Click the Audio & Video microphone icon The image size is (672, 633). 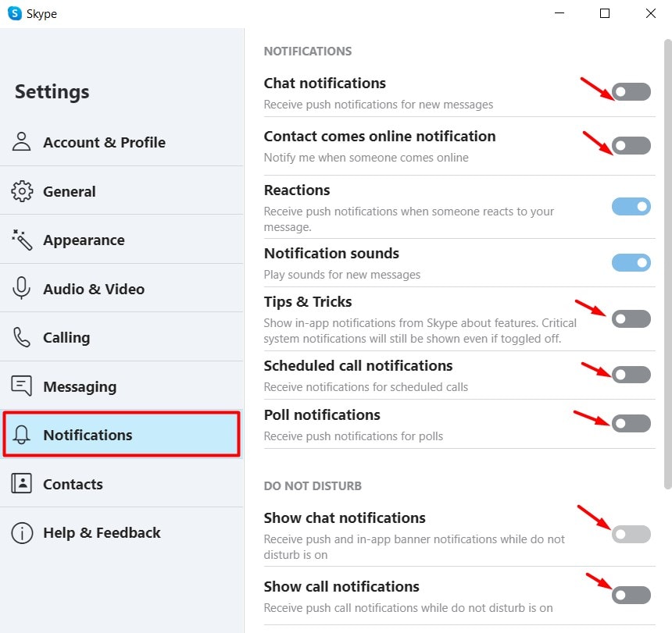pyautogui.click(x=21, y=288)
